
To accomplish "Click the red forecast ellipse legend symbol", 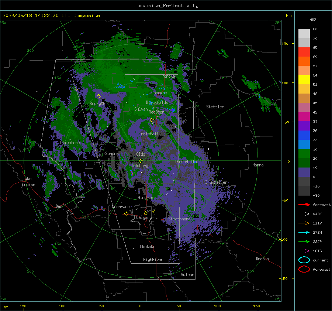I will (x=304, y=269).
